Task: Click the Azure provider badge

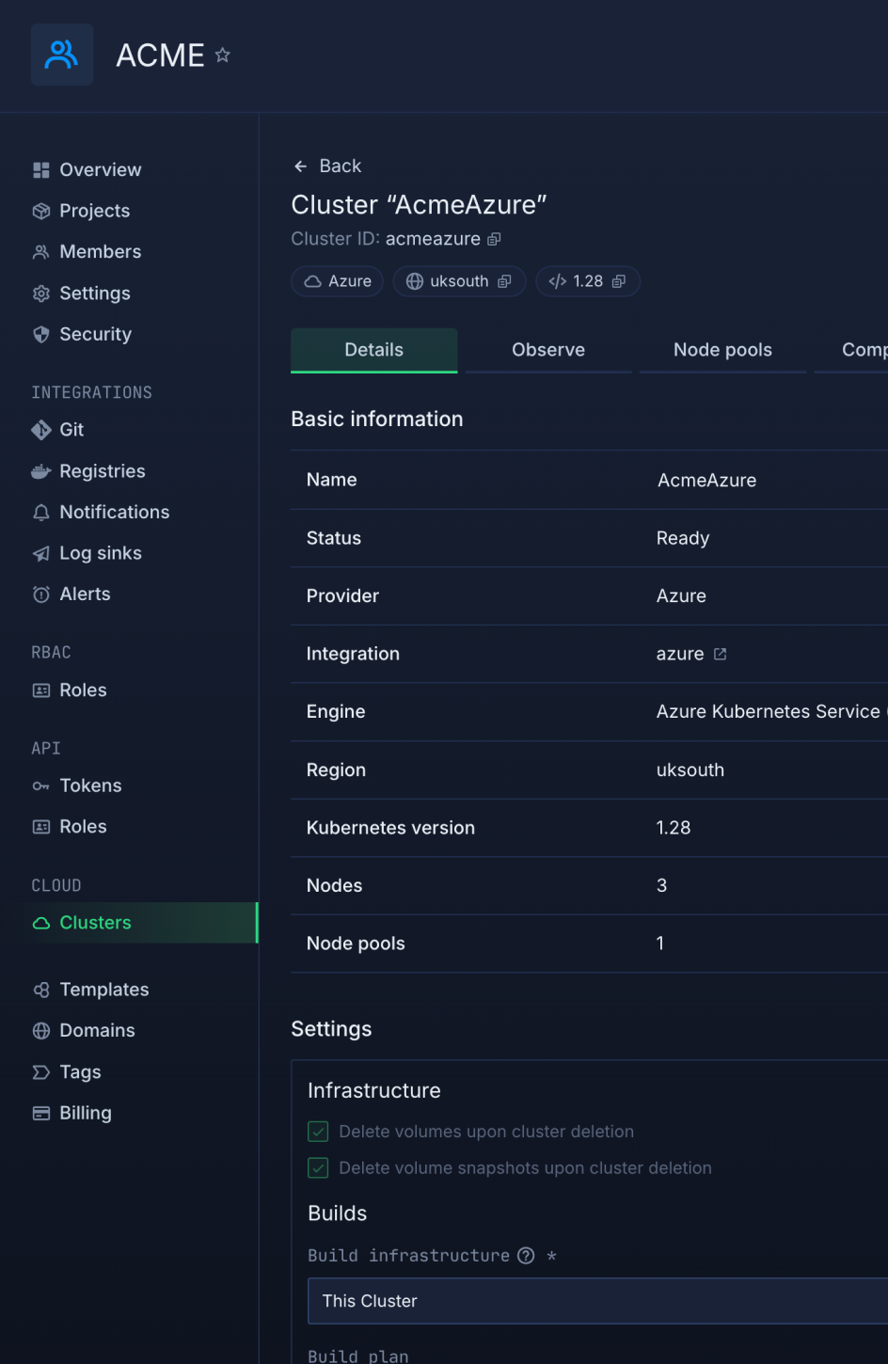Action: coord(338,281)
